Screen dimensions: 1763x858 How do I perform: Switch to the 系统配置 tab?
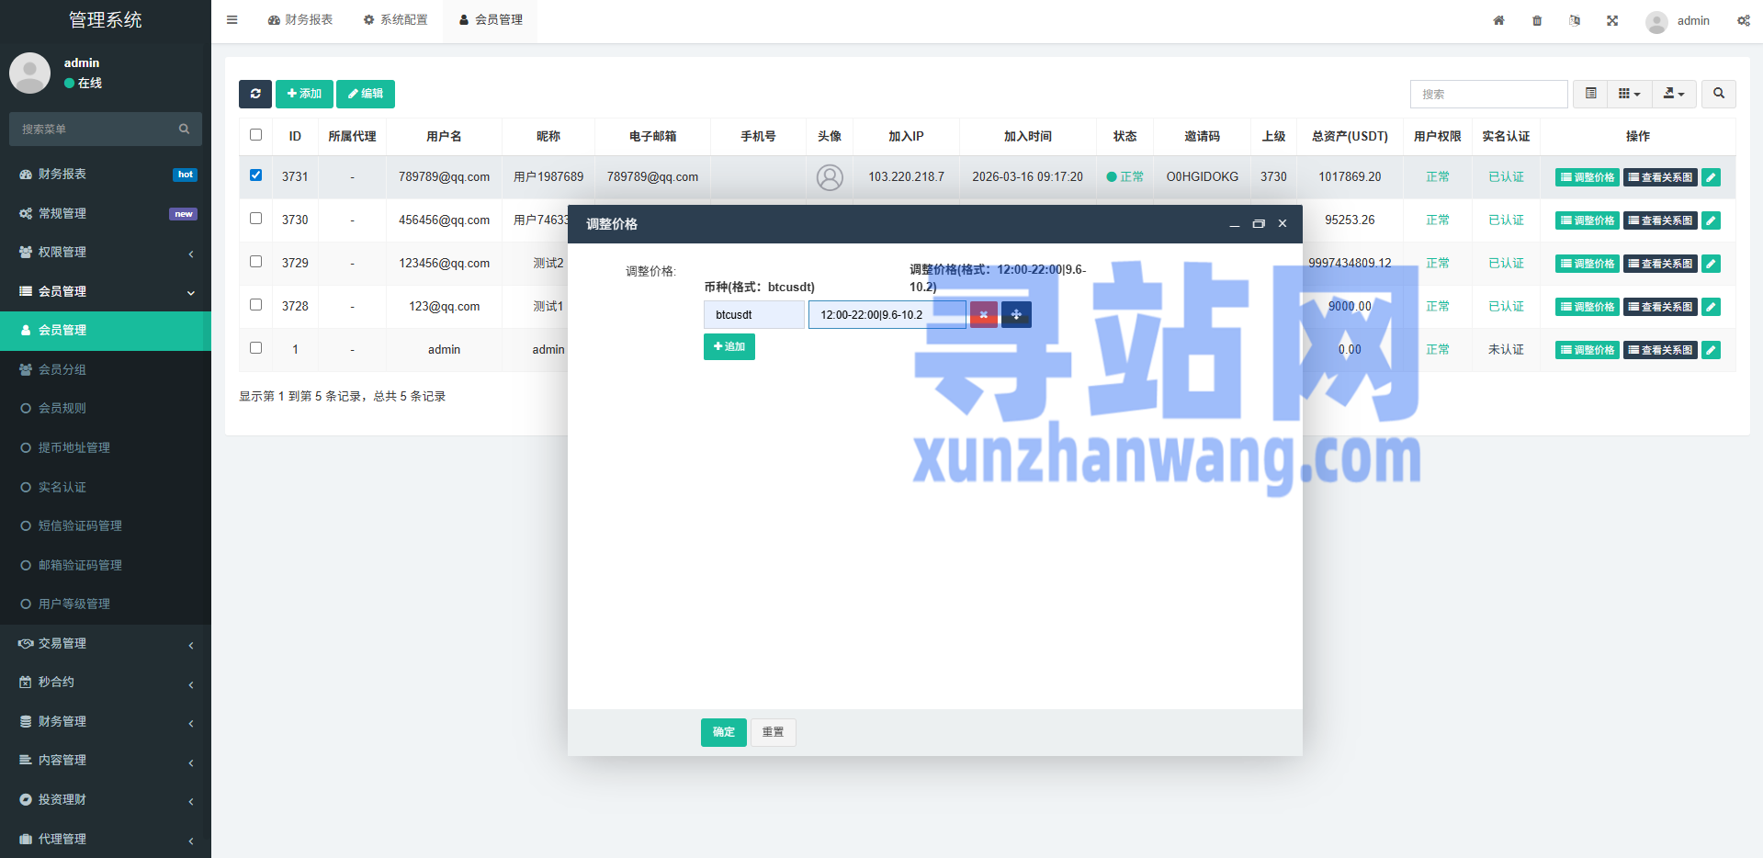tap(396, 20)
